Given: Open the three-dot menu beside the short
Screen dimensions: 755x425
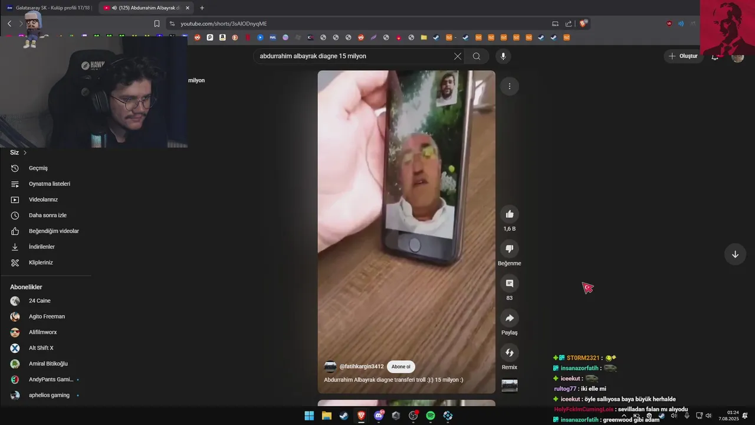Looking at the screenshot, I should [x=510, y=86].
